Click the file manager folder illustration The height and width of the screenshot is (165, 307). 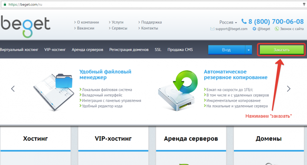click(x=54, y=92)
